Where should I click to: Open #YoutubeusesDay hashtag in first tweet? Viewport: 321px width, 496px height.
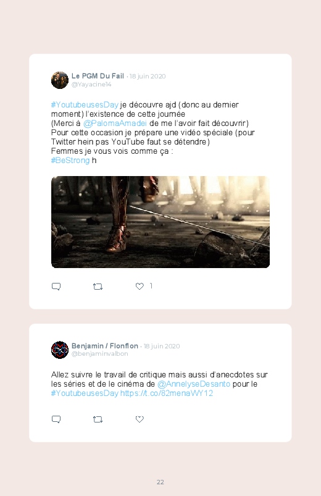pyautogui.click(x=85, y=105)
